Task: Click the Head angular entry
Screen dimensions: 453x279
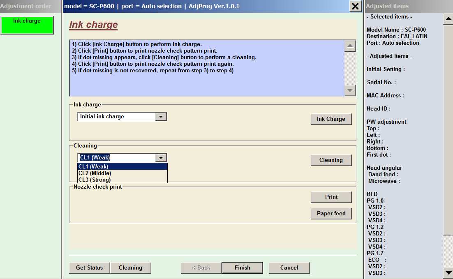Action: click(384, 168)
